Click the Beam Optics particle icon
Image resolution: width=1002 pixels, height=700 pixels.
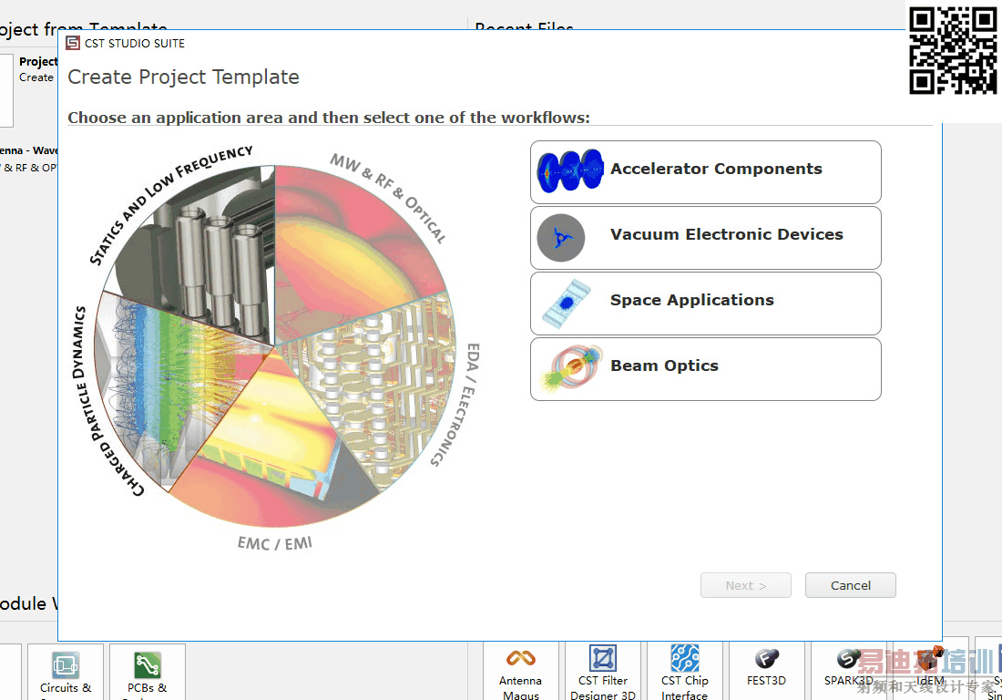pos(570,368)
